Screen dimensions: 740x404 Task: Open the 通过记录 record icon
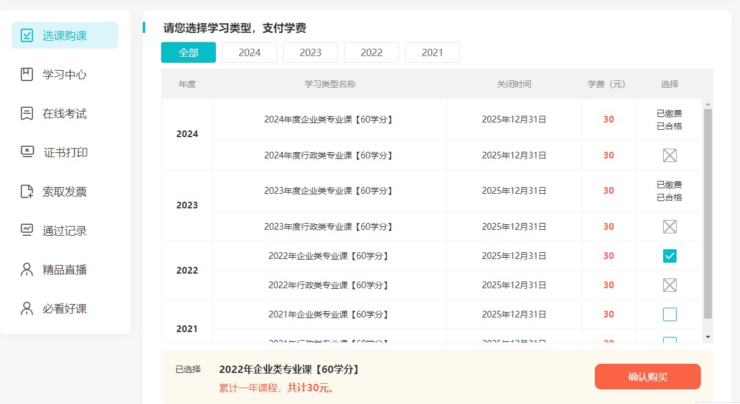(26, 230)
